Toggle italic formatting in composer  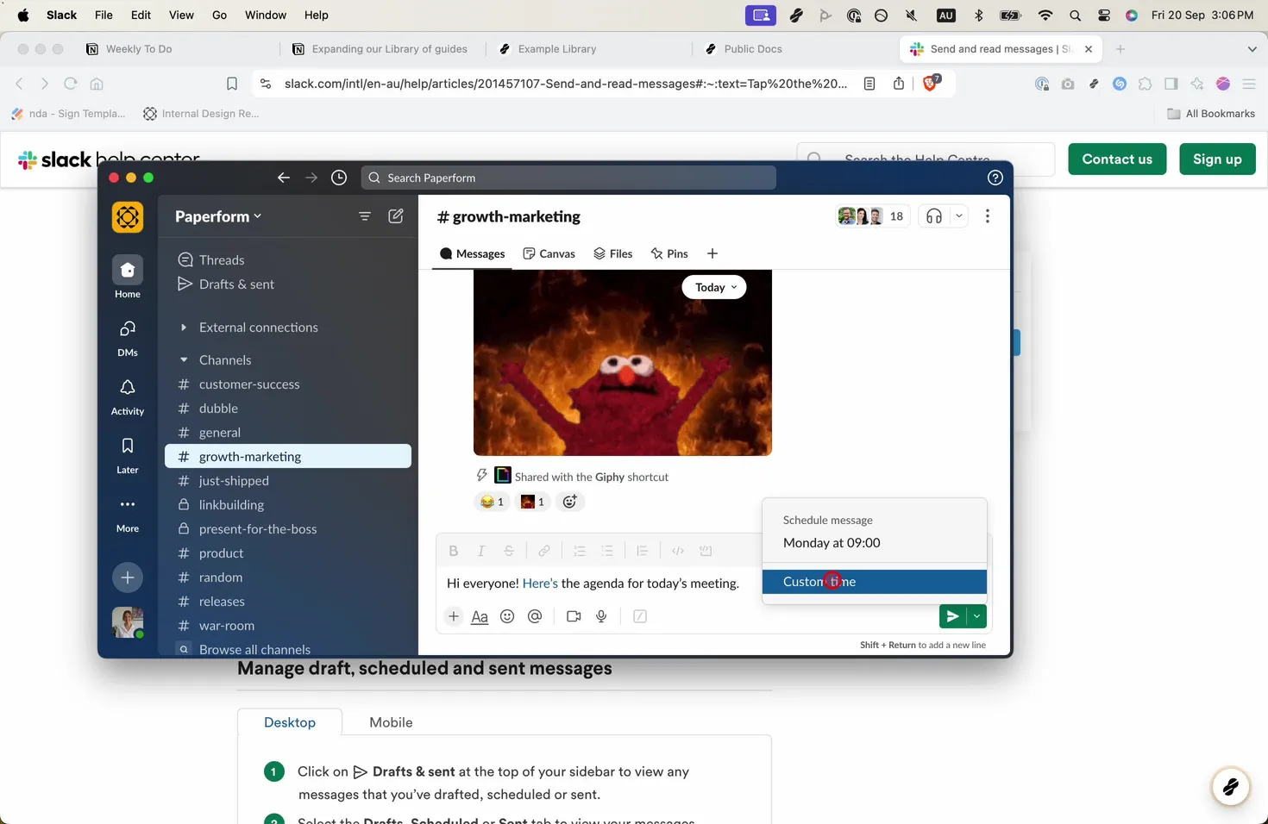pyautogui.click(x=481, y=551)
